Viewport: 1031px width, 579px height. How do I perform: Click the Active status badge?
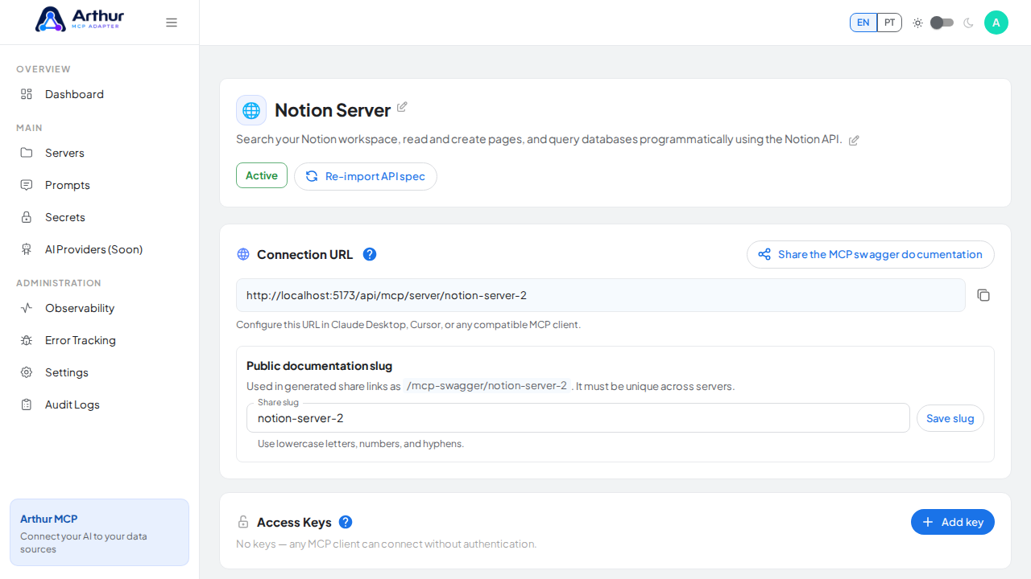point(262,175)
